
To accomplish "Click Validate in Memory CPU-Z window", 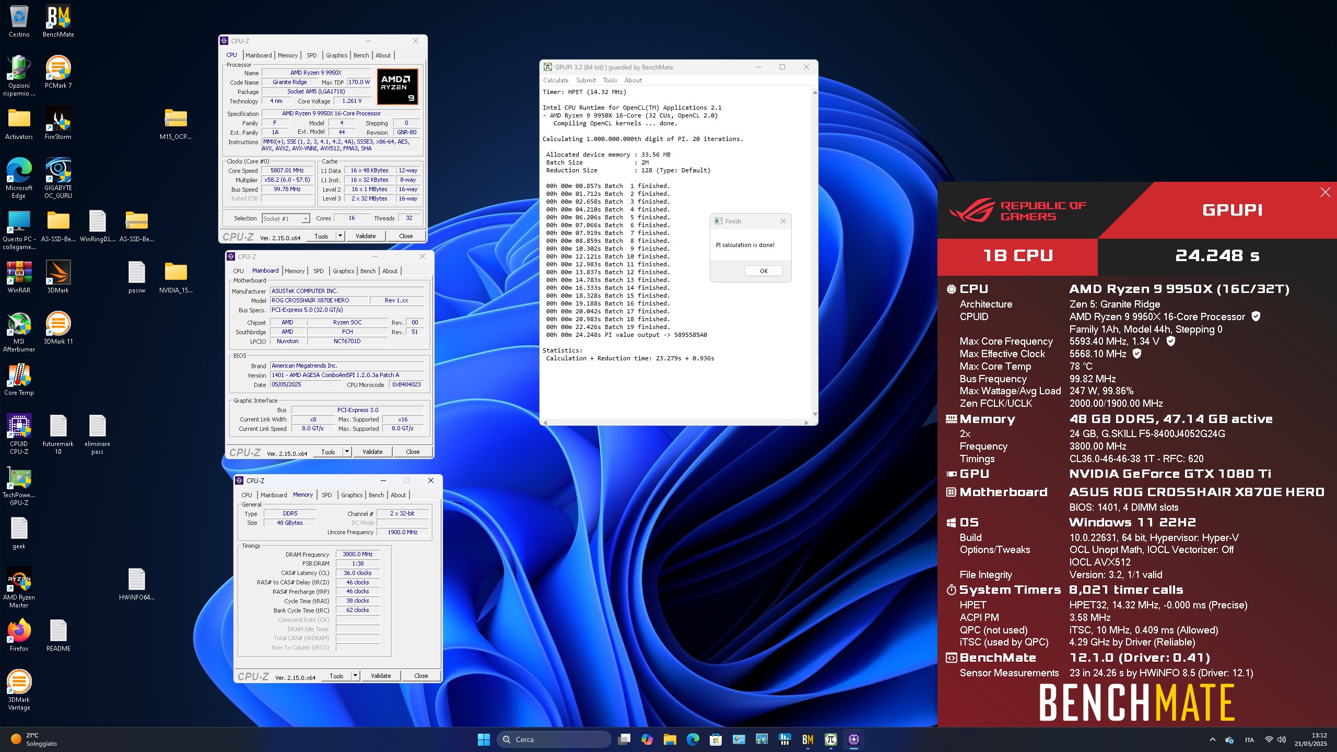I will click(x=381, y=676).
